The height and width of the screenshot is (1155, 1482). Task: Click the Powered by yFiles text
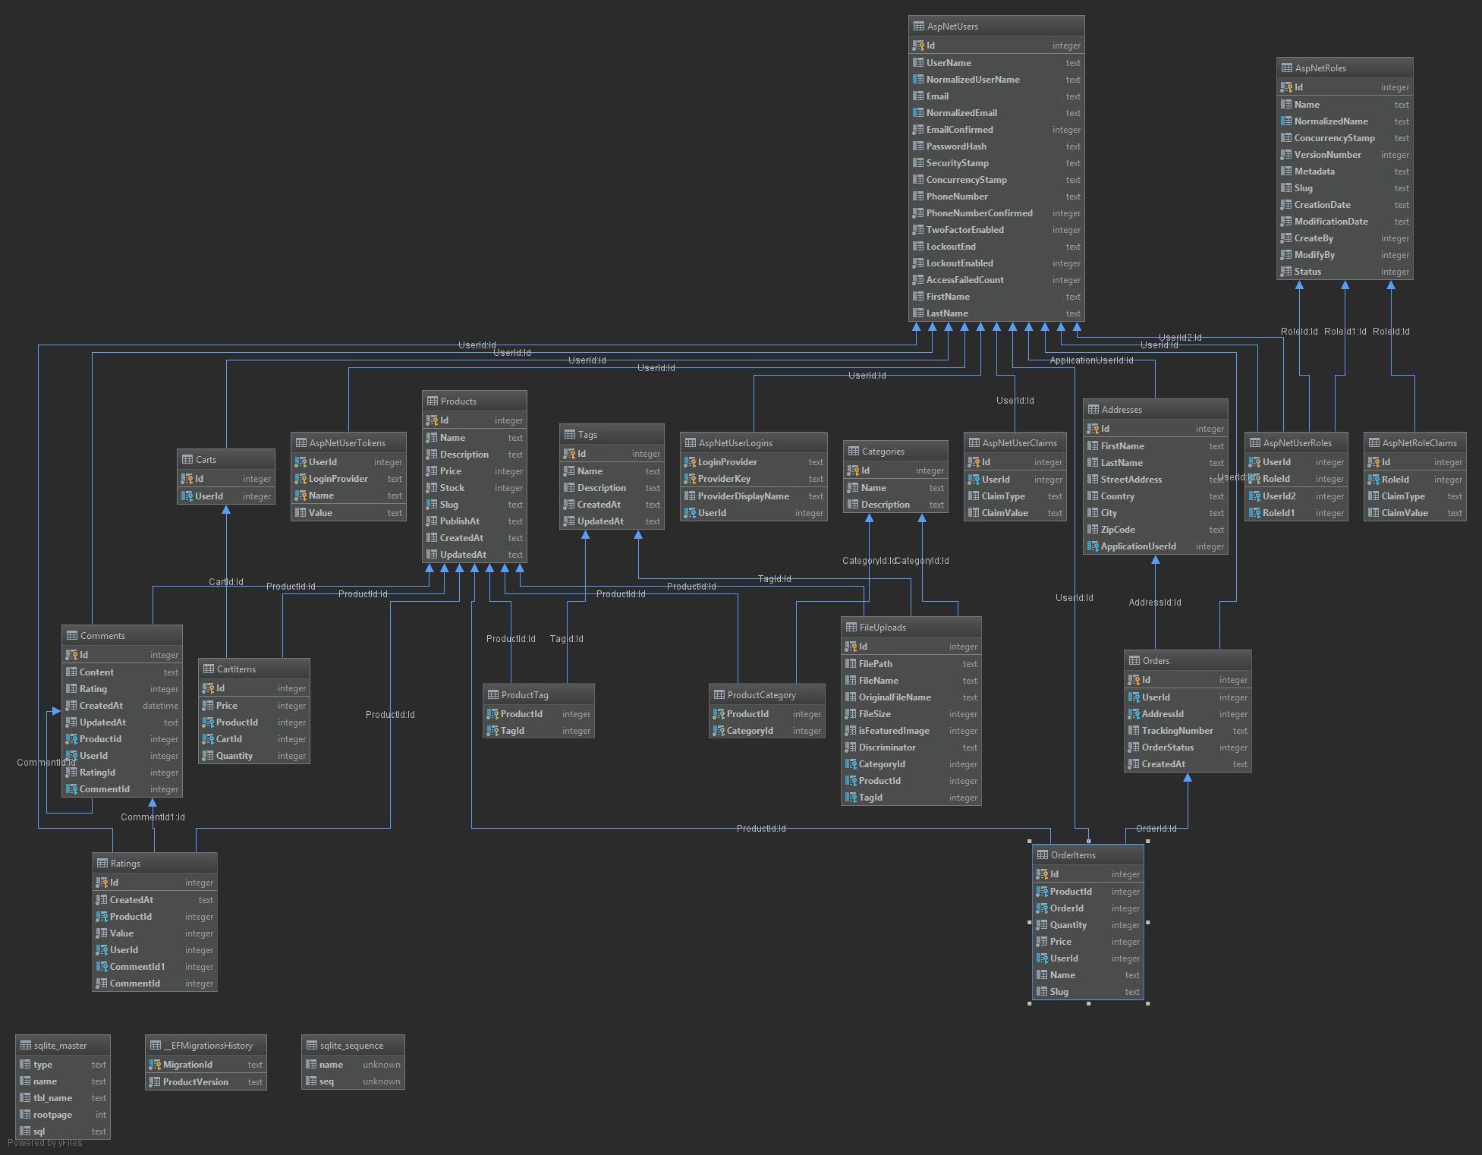click(45, 1143)
